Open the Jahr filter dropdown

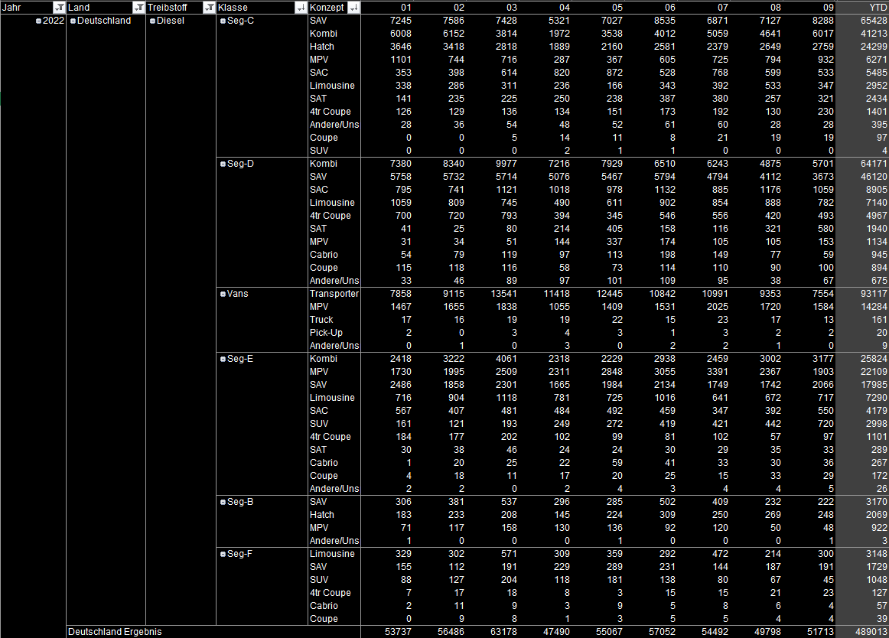tap(58, 8)
